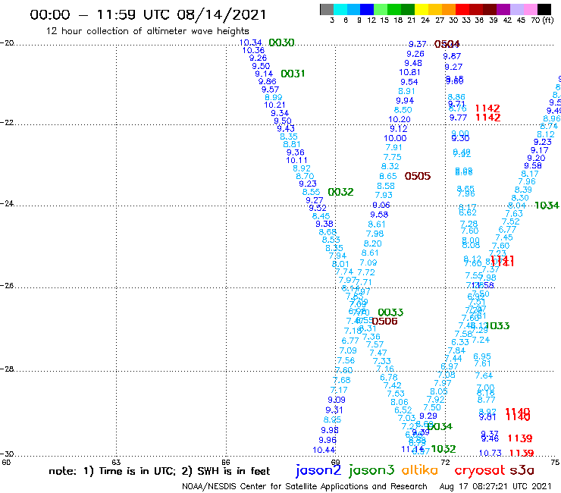Click the 9.87 wave height value

452,56
